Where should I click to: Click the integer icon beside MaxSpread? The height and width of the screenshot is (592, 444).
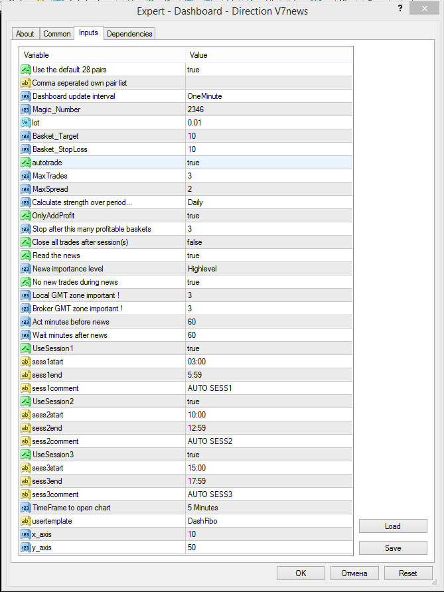(x=26, y=189)
